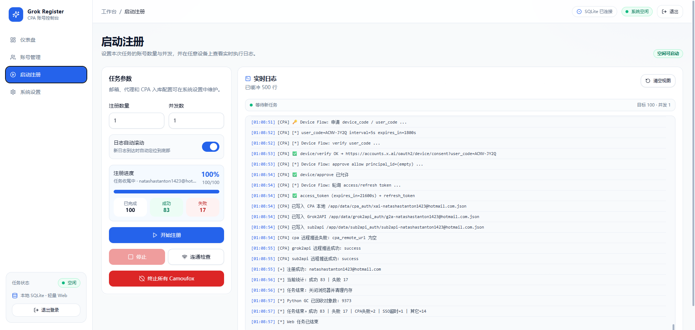Click the gear icon beside 系统设置
The image size is (695, 330).
[x=13, y=92]
